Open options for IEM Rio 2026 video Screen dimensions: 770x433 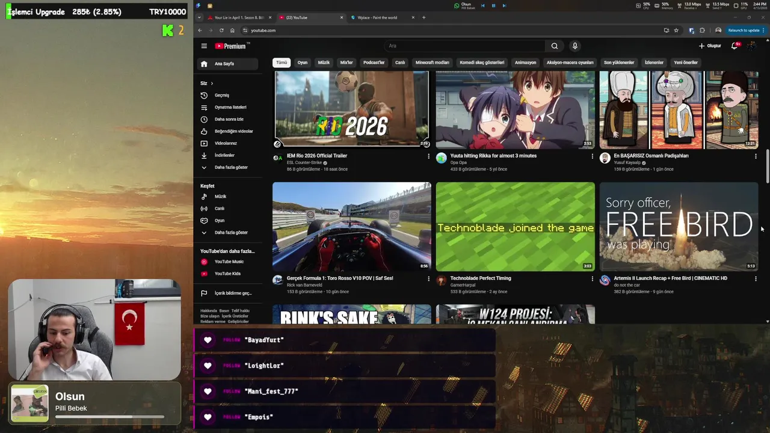(x=428, y=156)
